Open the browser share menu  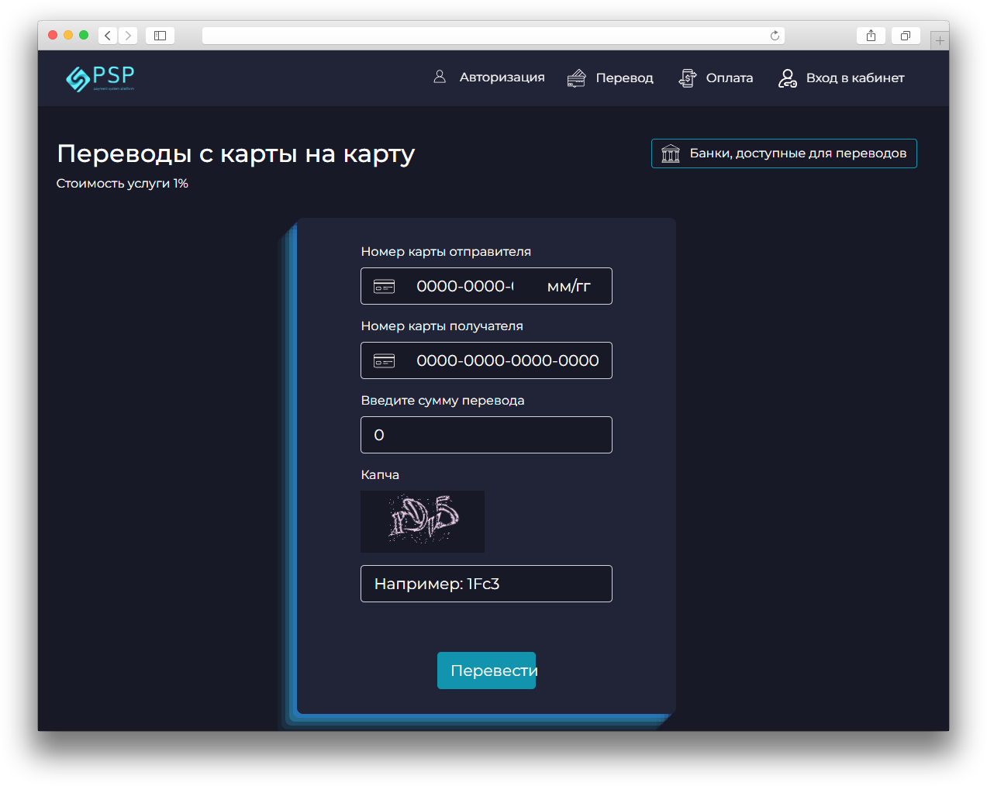tap(871, 36)
